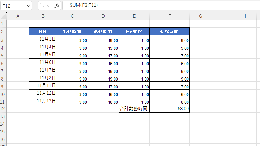Select the 11月13日 date cell
This screenshot has width=260, height=146.
click(43, 101)
